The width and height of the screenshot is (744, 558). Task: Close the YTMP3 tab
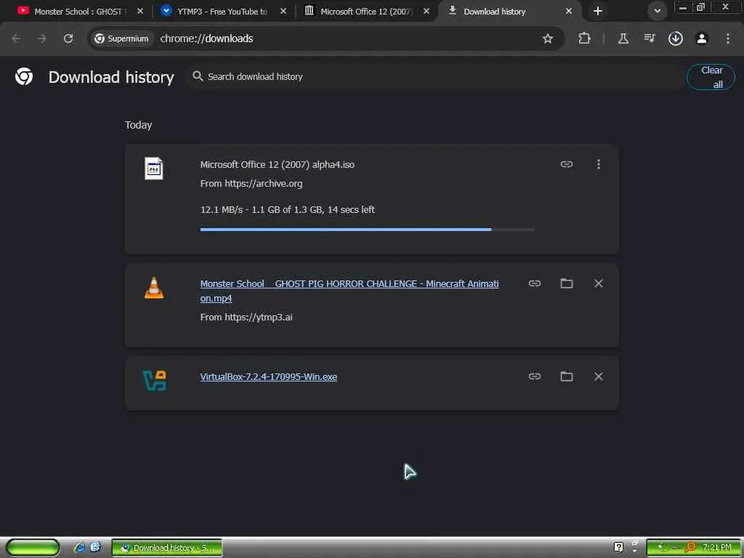click(x=283, y=11)
